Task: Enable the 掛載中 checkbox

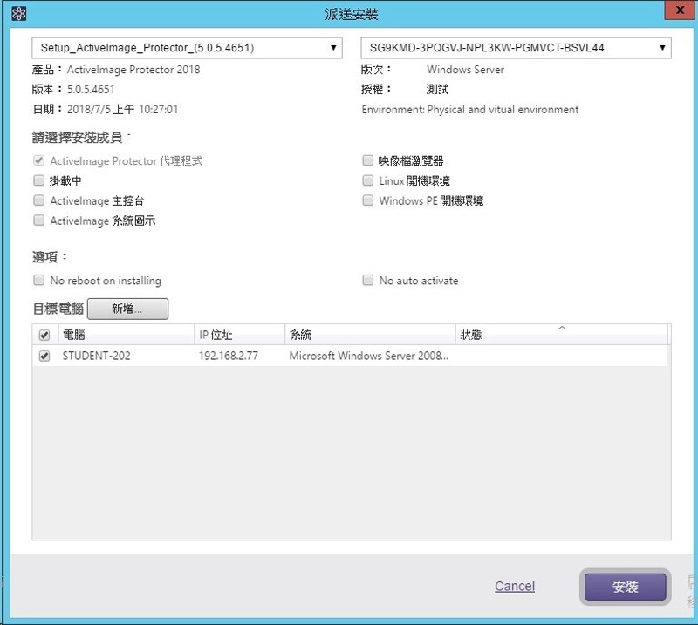Action: click(39, 180)
